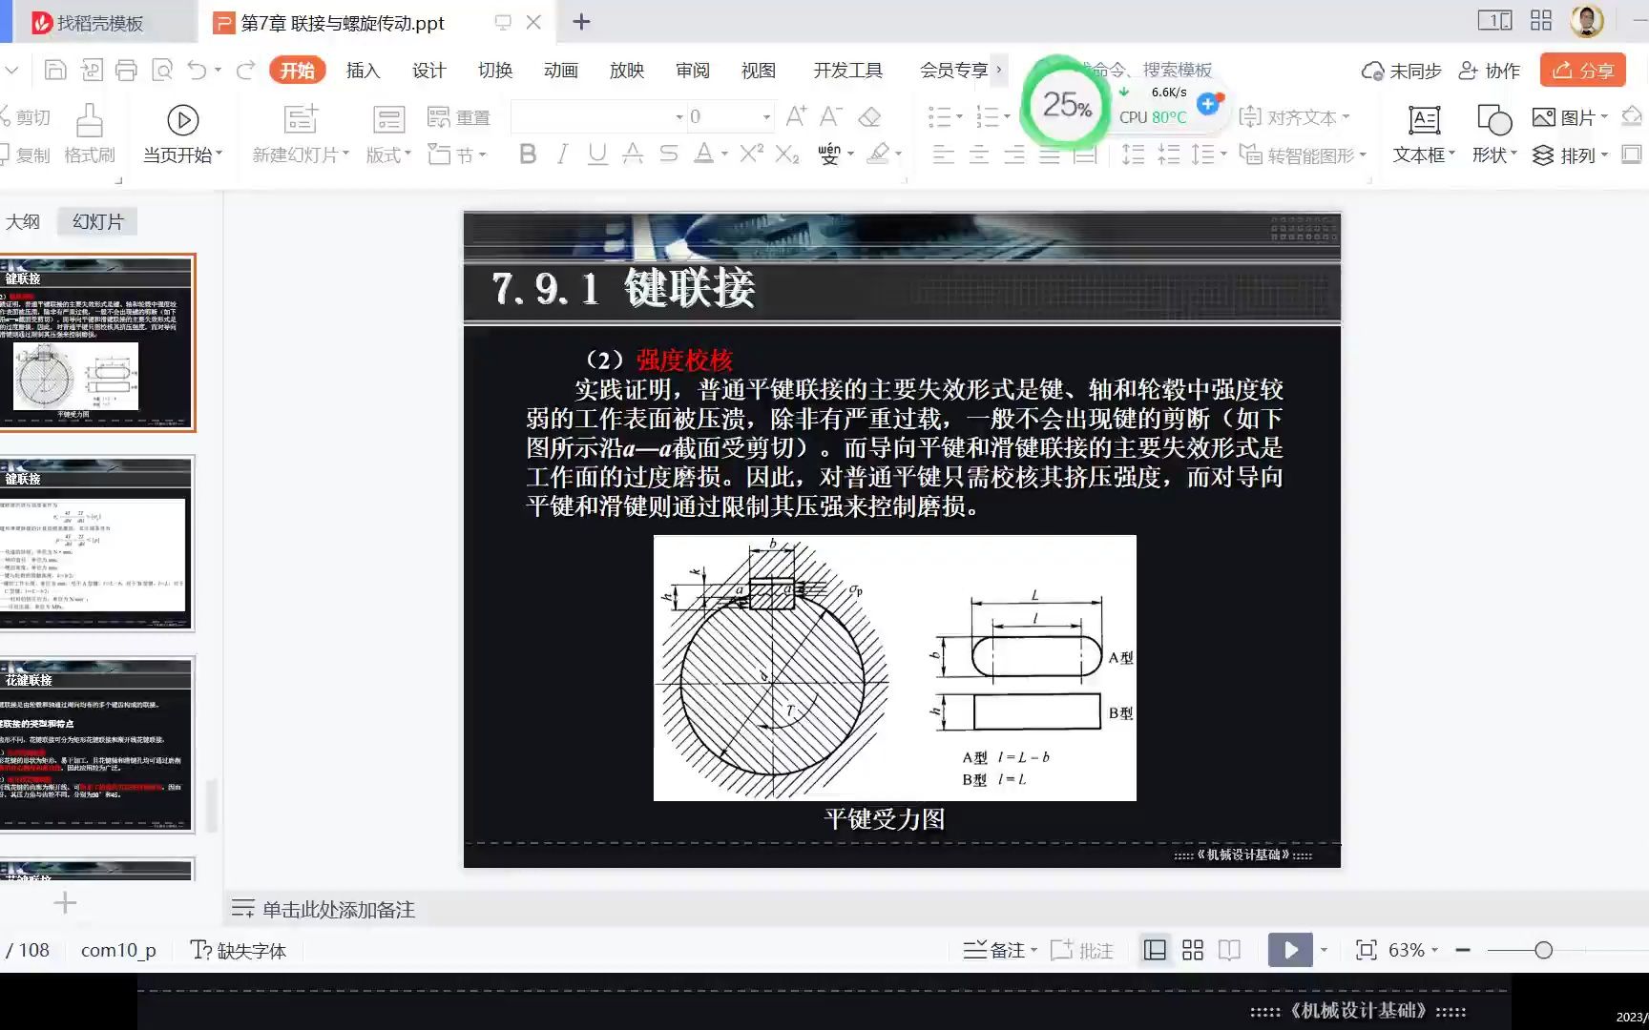Align text left

click(x=943, y=154)
